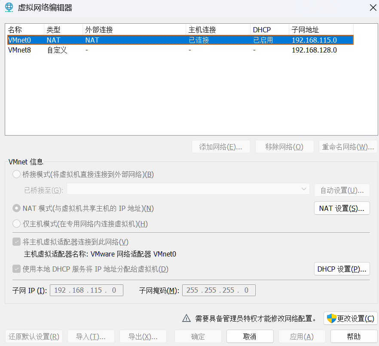Click the 已启用 DHCP cell
The width and height of the screenshot is (379, 346).
click(263, 40)
